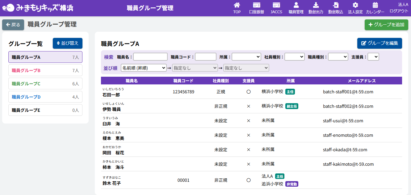Screen dimensions: 411x195
Task: Click staff name 臼井 海
Action: click(111, 124)
